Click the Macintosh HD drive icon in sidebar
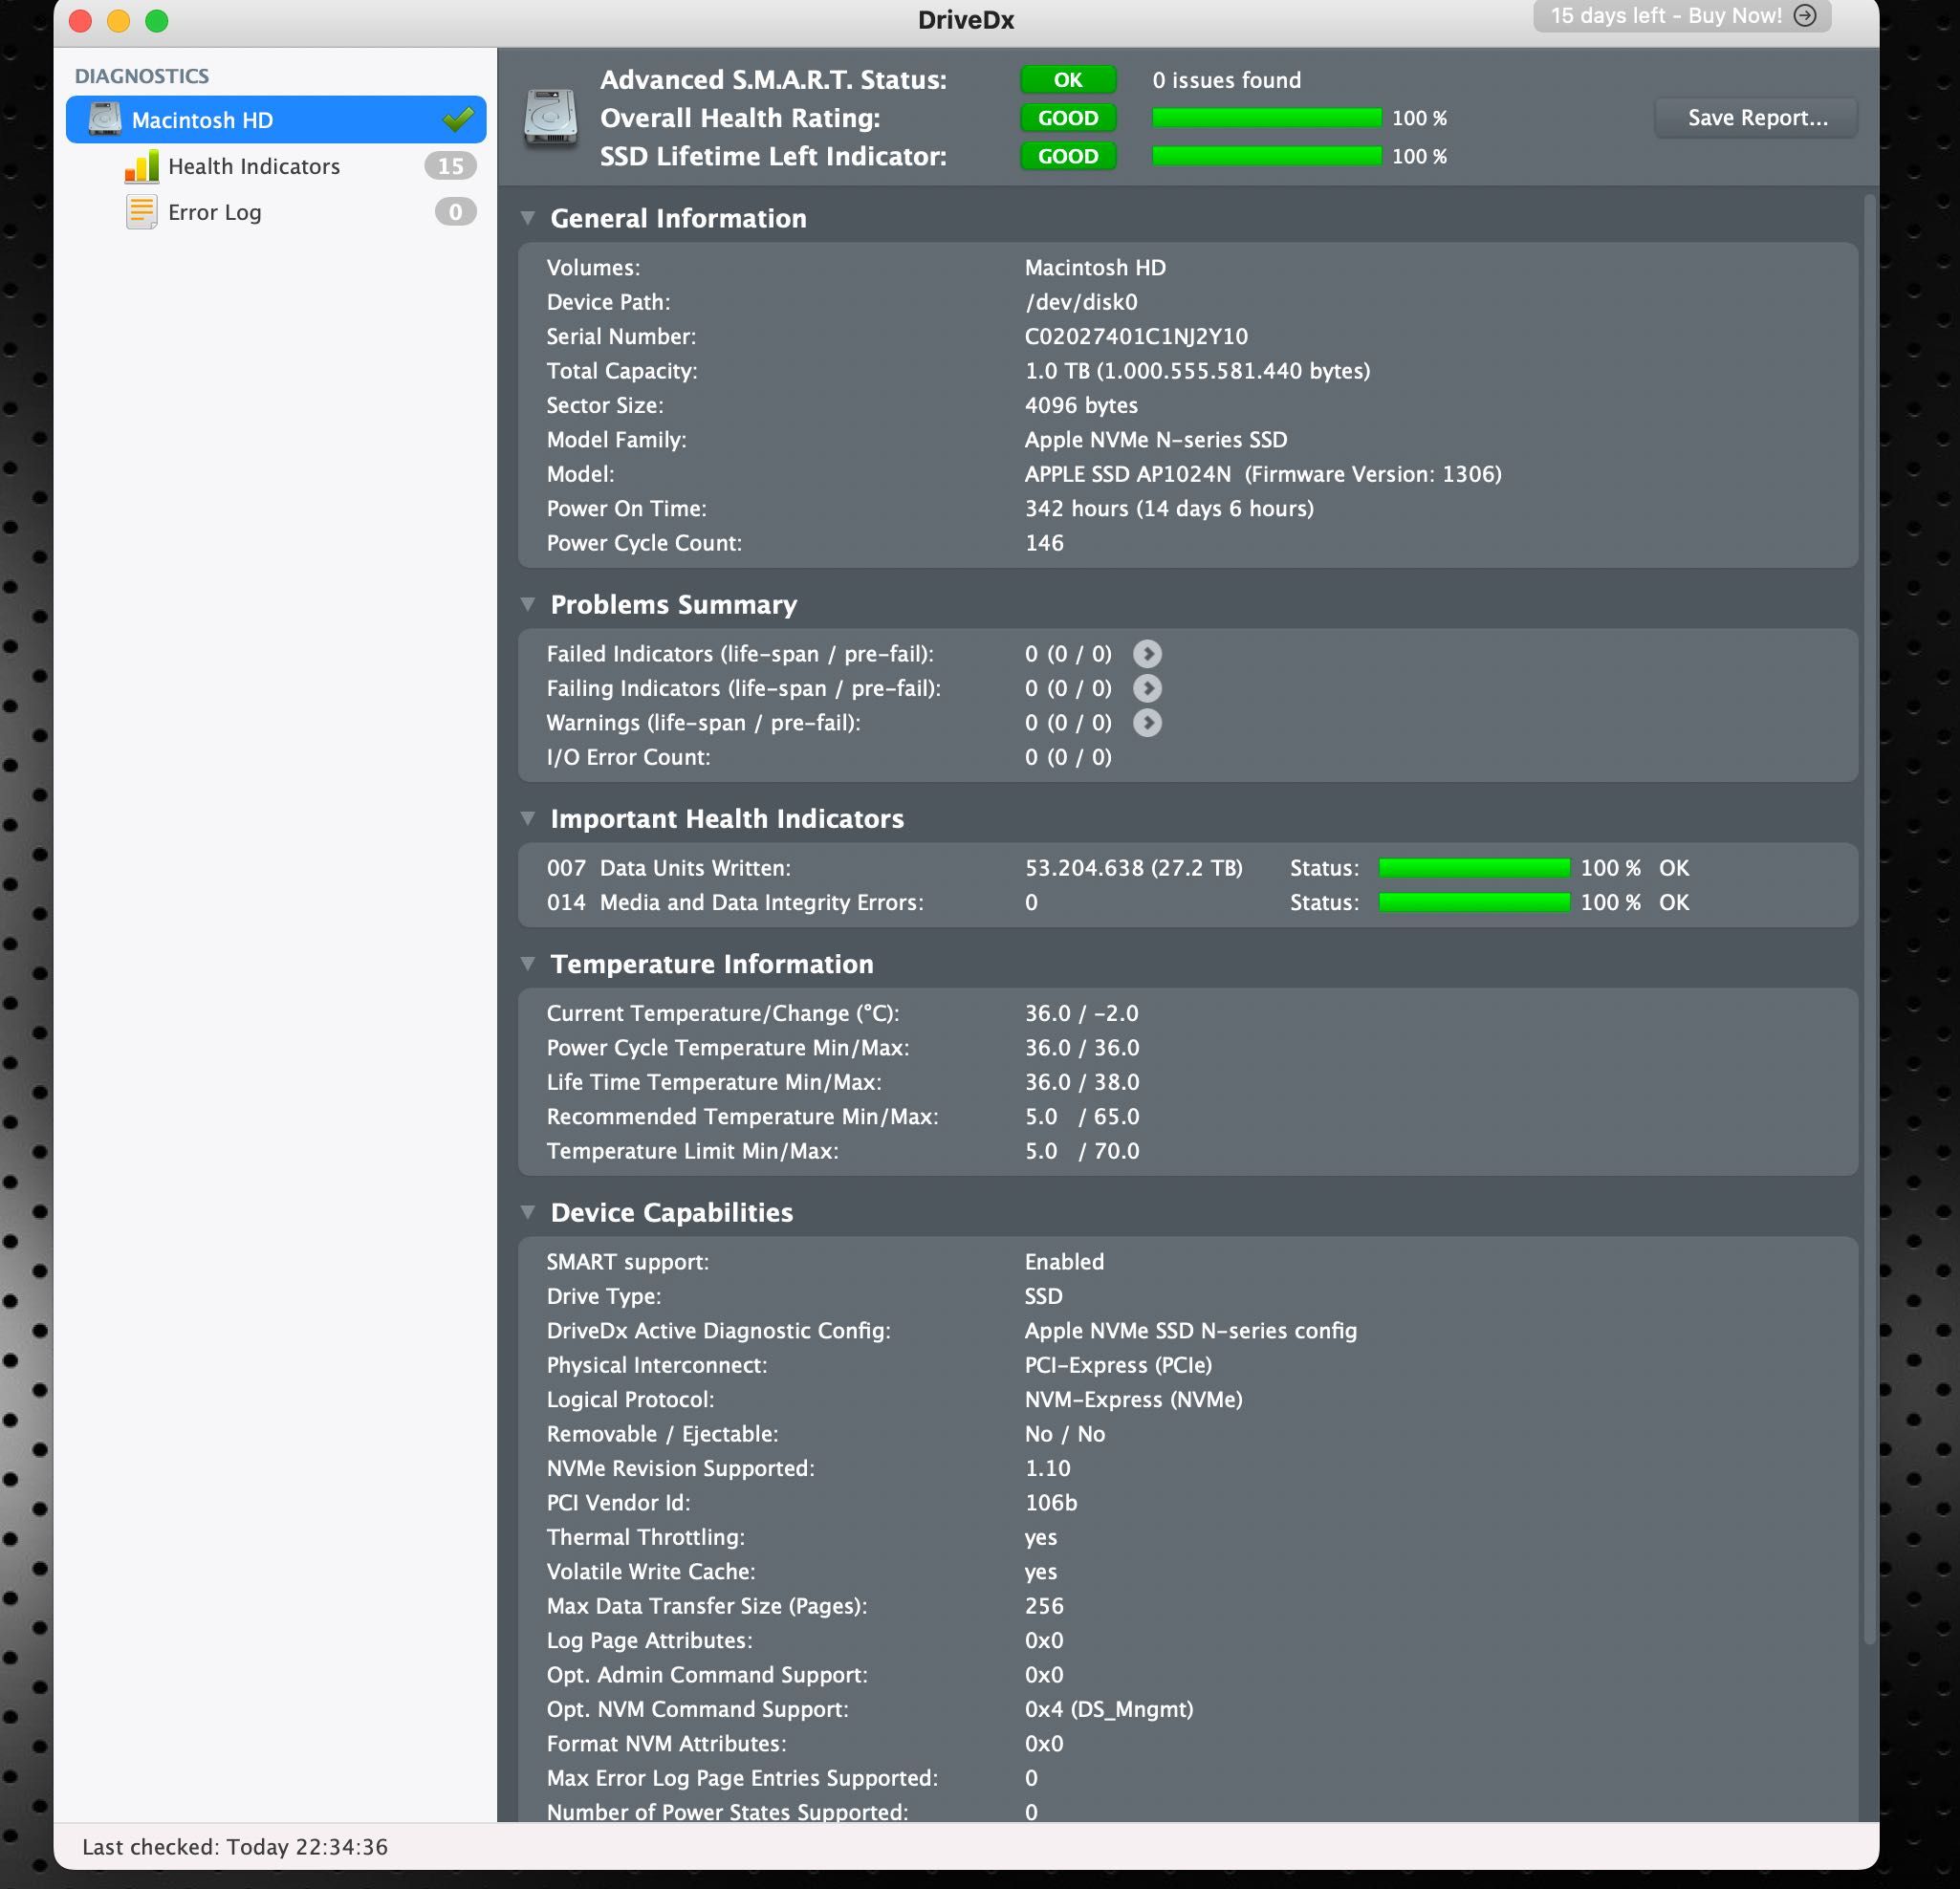The image size is (1960, 1889). click(104, 119)
